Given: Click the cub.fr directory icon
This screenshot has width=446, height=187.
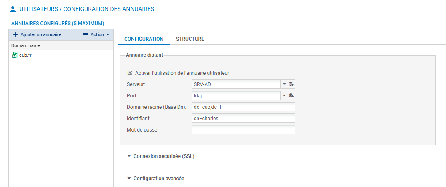Looking at the screenshot, I should point(15,55).
